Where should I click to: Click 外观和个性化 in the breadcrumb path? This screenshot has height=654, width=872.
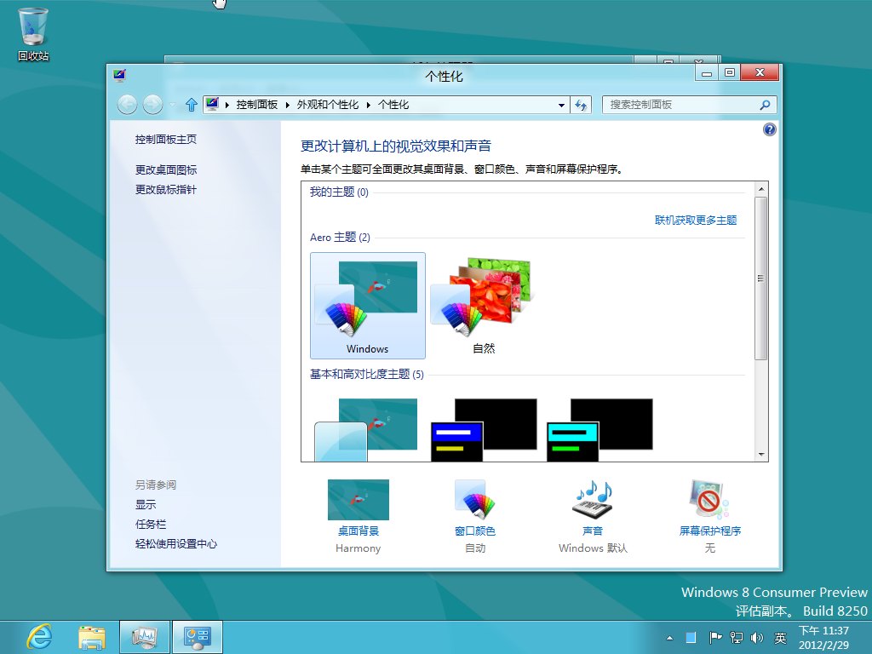pyautogui.click(x=327, y=105)
